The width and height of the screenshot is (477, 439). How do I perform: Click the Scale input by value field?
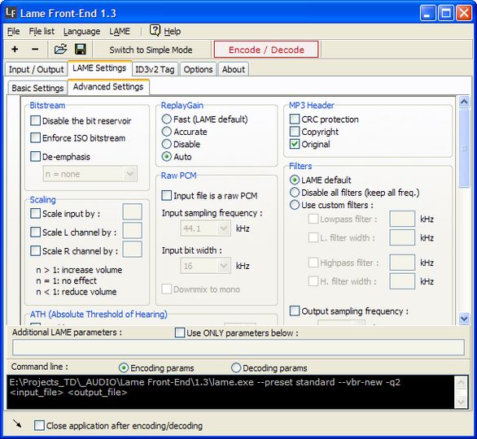(x=133, y=211)
